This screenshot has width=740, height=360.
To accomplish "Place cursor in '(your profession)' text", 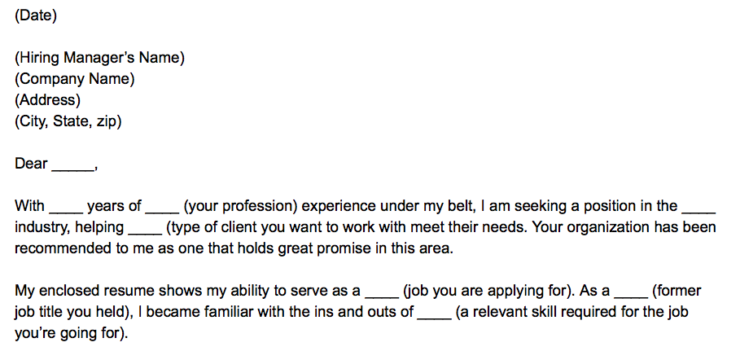I will (x=238, y=206).
